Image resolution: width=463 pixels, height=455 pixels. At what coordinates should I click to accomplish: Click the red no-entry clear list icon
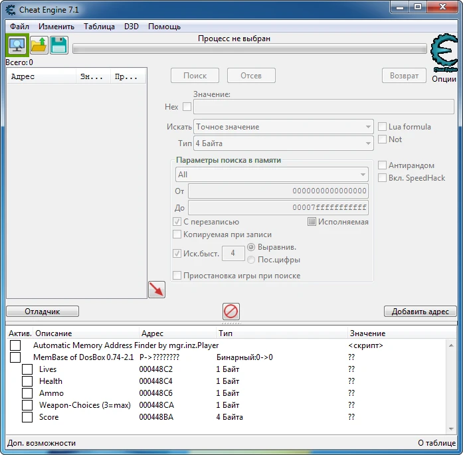231,311
